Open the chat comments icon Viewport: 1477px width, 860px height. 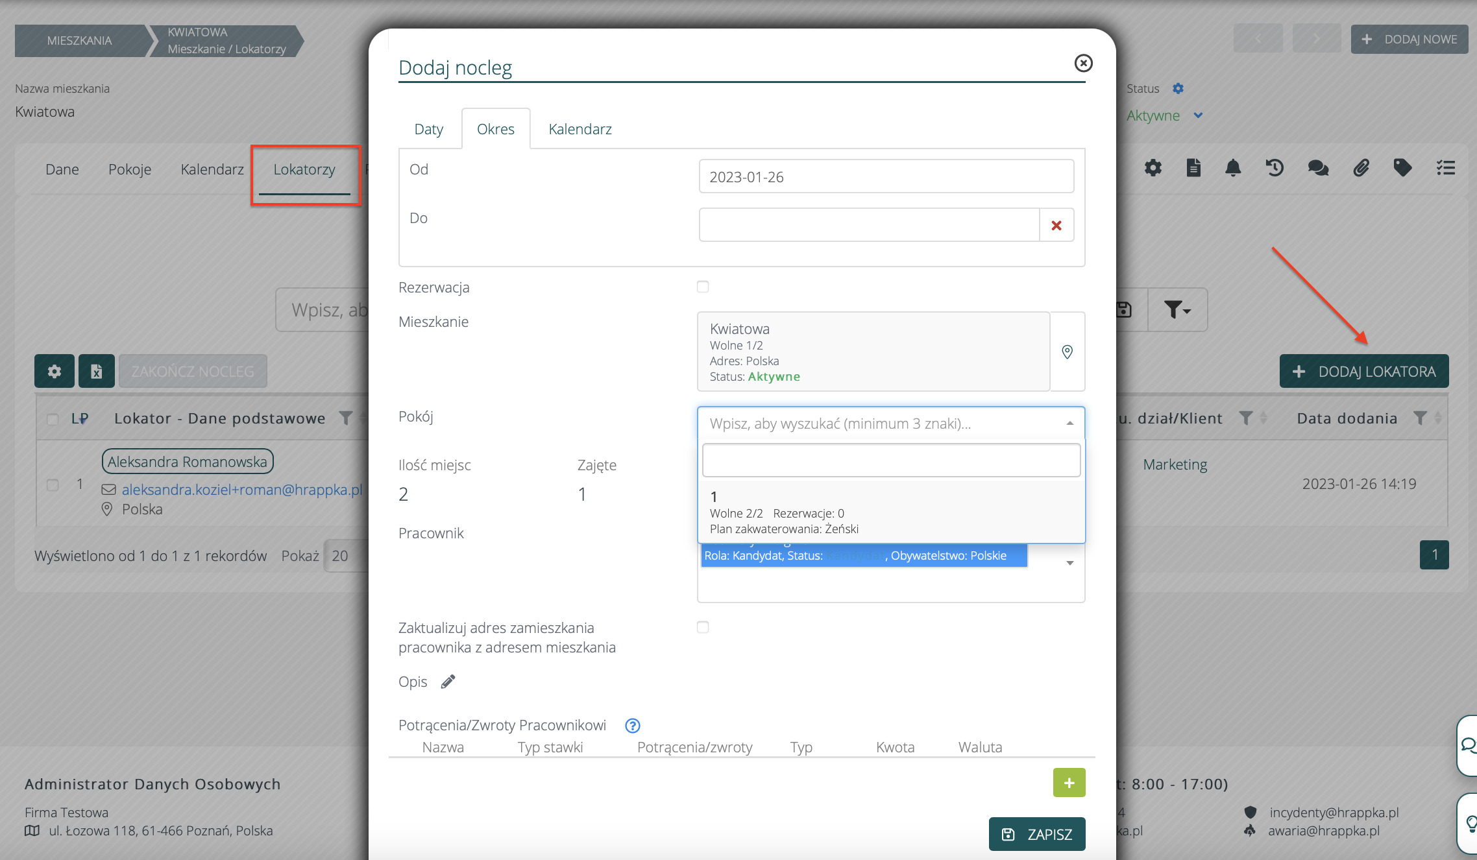[1317, 169]
